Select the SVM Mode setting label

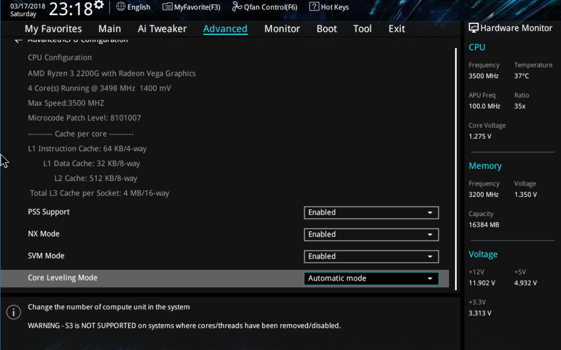pos(46,256)
